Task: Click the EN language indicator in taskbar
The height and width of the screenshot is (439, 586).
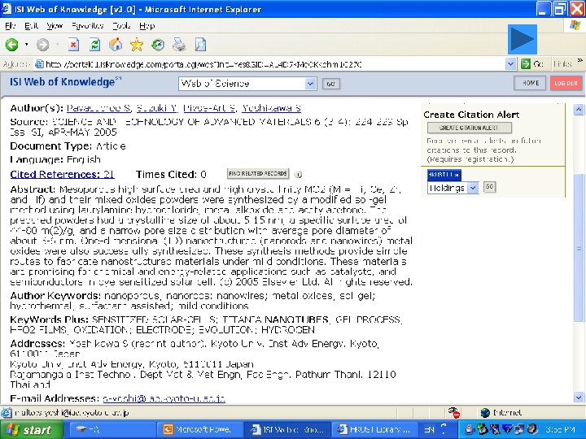Action: click(430, 430)
